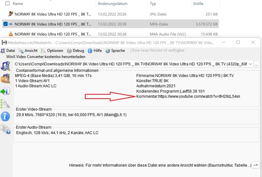Open the Ansicht menu
Viewport: 262px width, 177px height.
28,51
